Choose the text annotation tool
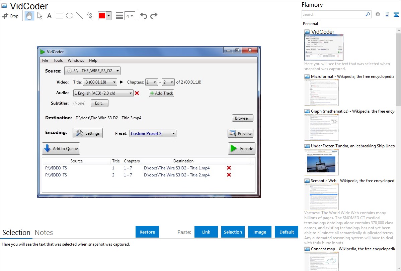This screenshot has height=271, width=401. click(x=49, y=16)
